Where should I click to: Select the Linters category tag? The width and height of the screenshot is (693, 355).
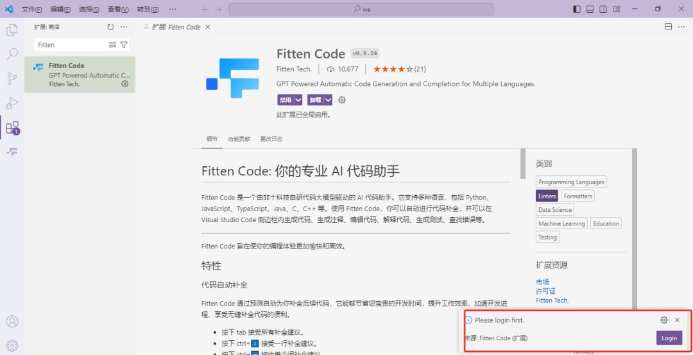547,196
